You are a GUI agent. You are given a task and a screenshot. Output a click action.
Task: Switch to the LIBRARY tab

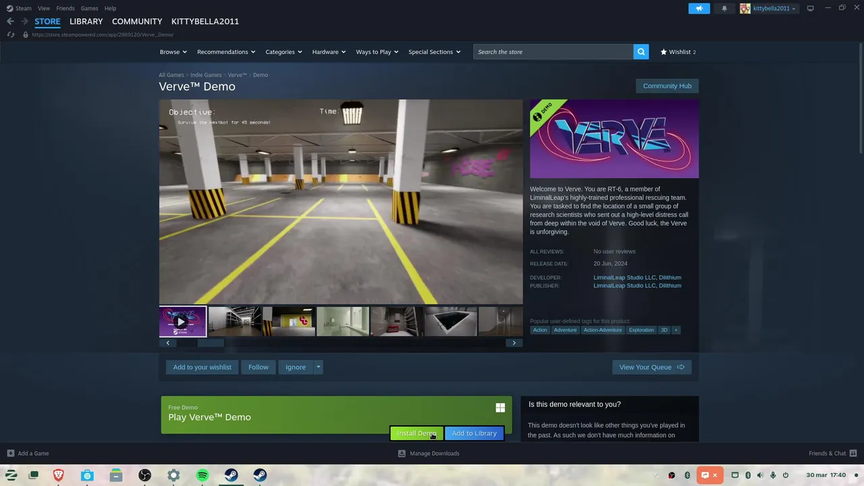(86, 22)
